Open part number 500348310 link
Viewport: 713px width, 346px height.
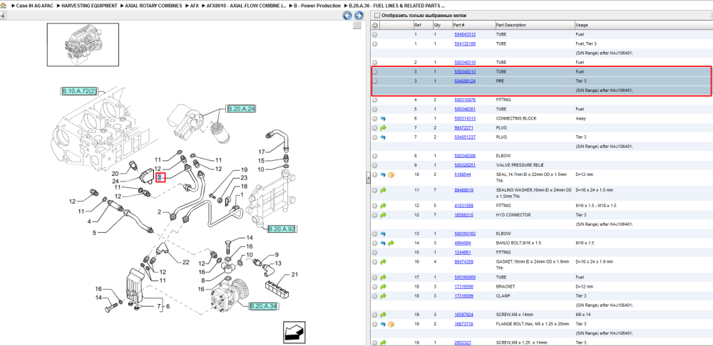[x=465, y=62]
